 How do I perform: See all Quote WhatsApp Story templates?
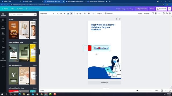(35, 42)
